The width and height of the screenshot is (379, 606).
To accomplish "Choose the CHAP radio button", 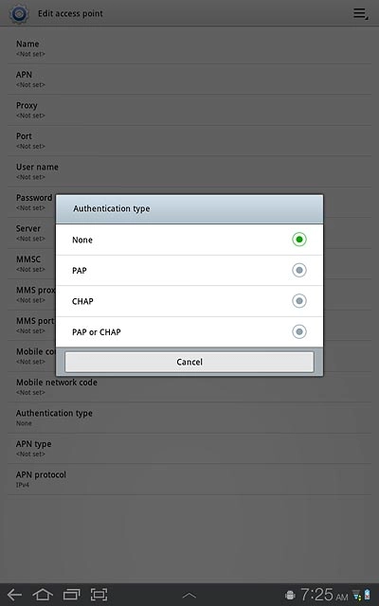I will [299, 301].
